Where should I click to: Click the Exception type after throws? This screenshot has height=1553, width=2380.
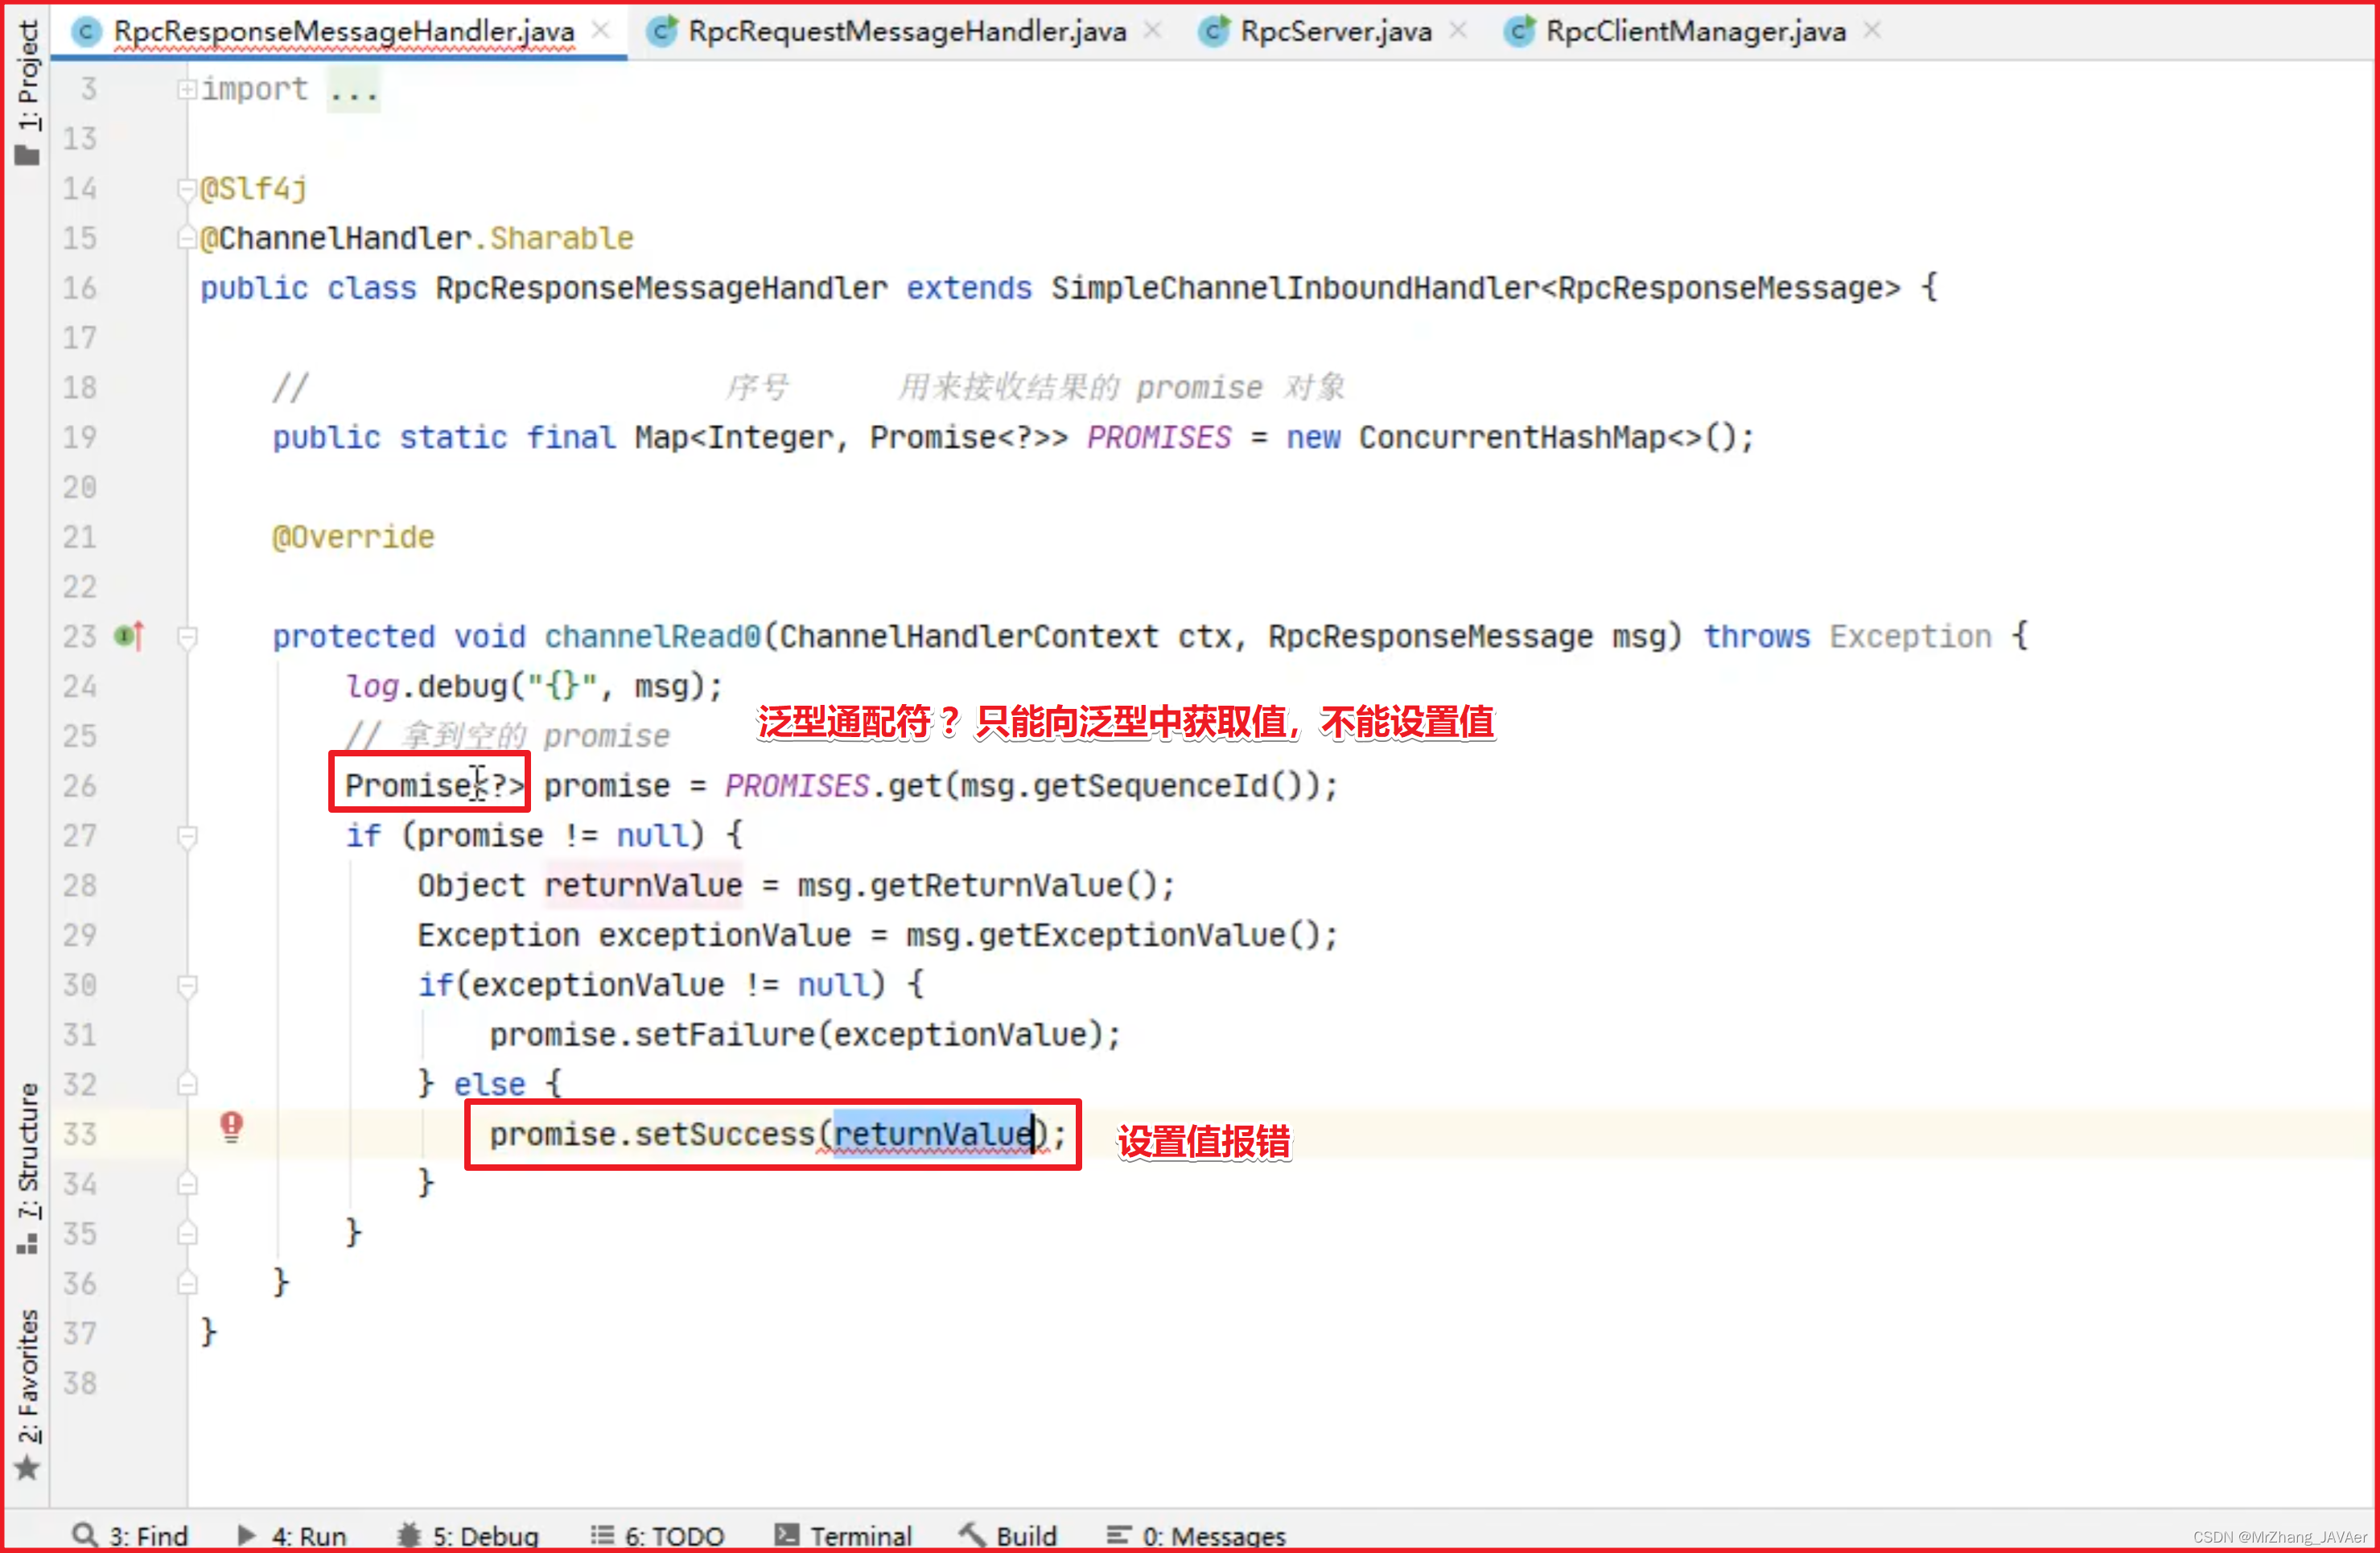click(x=1910, y=637)
